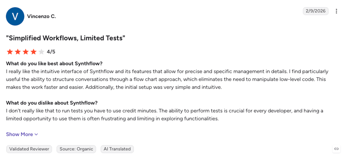Click the "What do you dislike" heading
This screenshot has height=157, width=345.
pyautogui.click(x=52, y=103)
